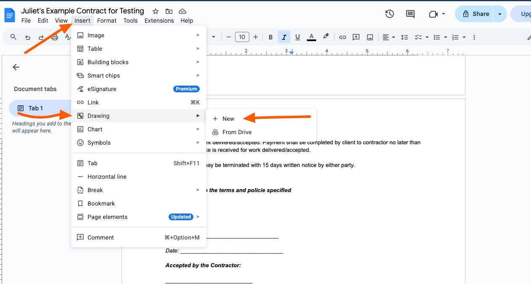This screenshot has width=531, height=284.
Task: Toggle bold formatting
Action: (270, 37)
